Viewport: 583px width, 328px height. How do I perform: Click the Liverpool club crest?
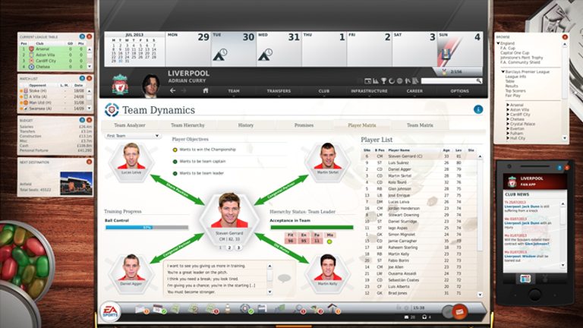click(x=120, y=84)
